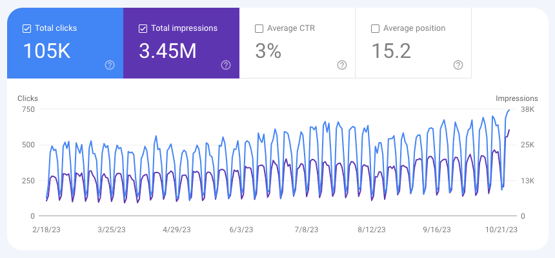The width and height of the screenshot is (555, 258).
Task: Click the 3/25/23 date label
Action: (x=112, y=230)
